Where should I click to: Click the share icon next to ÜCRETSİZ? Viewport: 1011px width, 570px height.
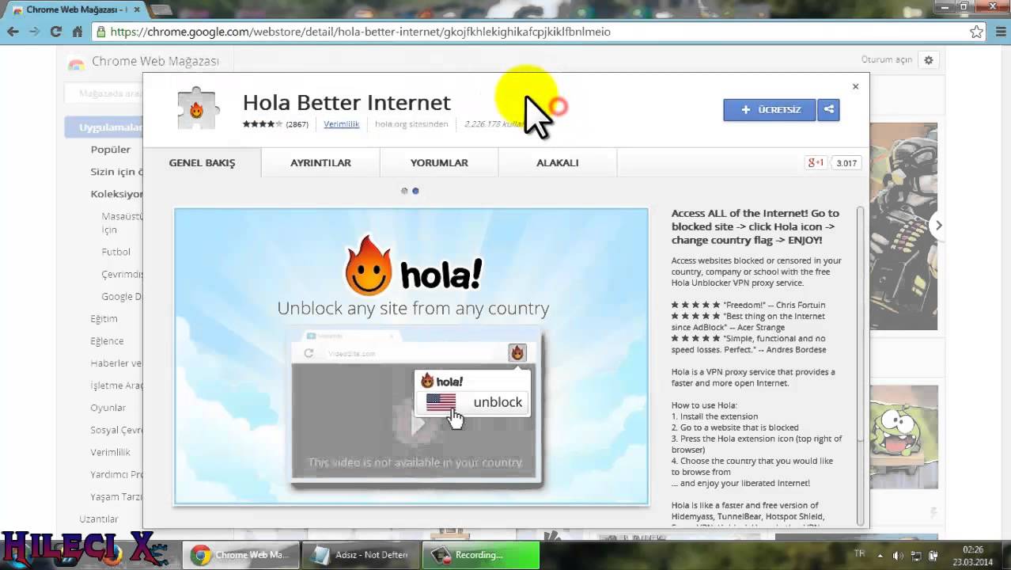pyautogui.click(x=828, y=110)
